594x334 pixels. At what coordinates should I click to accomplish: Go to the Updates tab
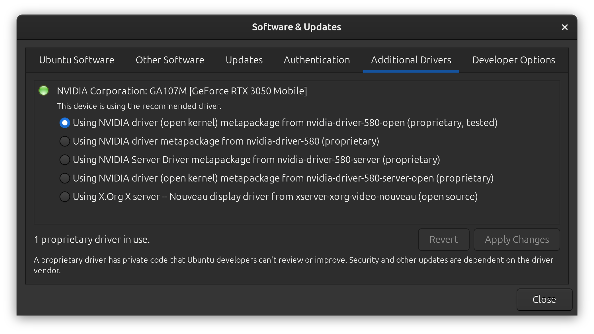click(x=244, y=60)
